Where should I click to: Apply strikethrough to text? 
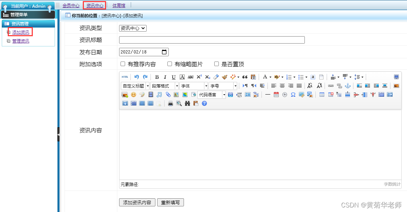pos(191,77)
